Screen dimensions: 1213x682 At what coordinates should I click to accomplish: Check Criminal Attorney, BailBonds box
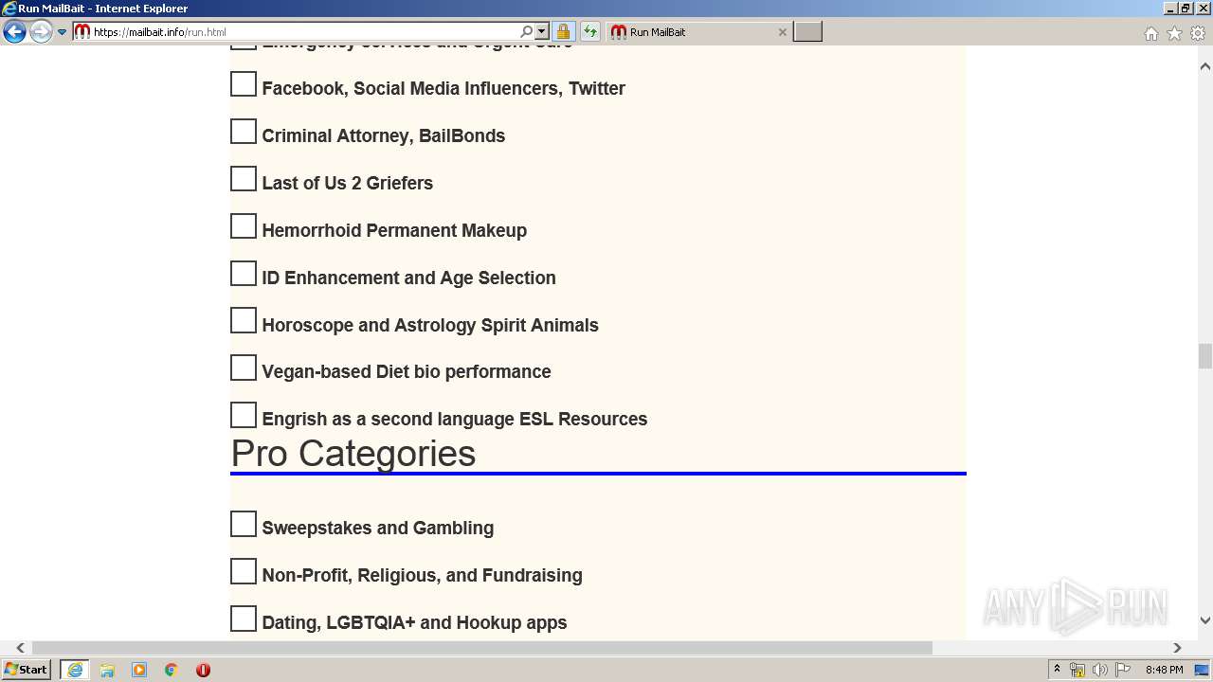tap(244, 132)
